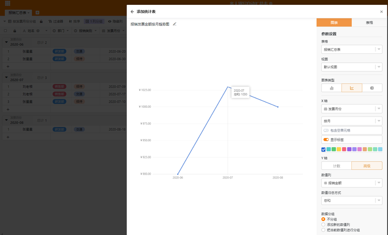The width and height of the screenshot is (388, 235).
Task: Open the 按月 granularity dropdown
Action: pos(351,121)
